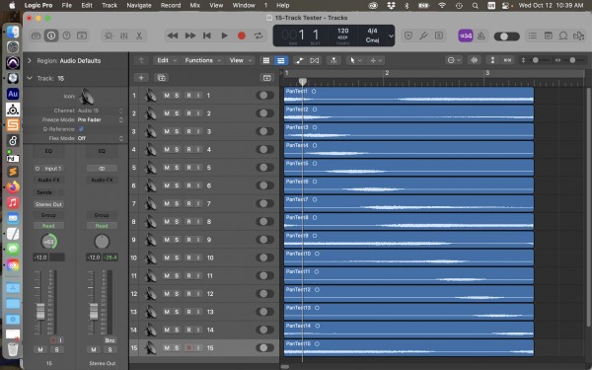This screenshot has height=370, width=592.
Task: Toggle Catch Playhead icon
Action: [333, 60]
